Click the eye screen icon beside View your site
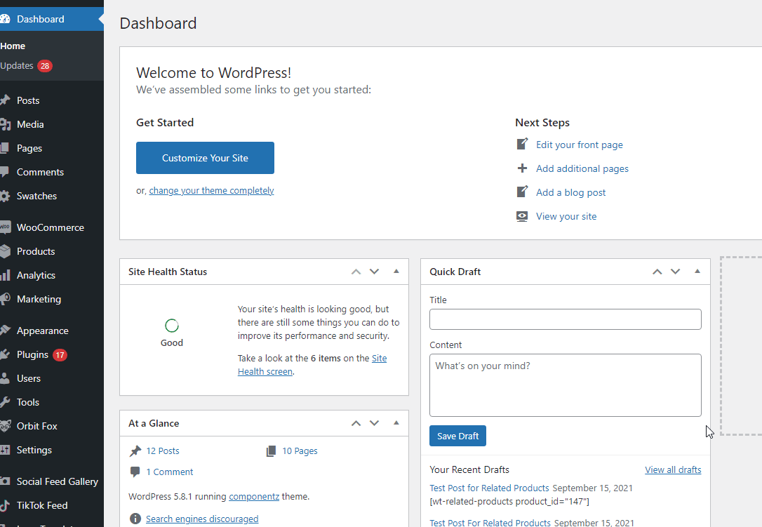This screenshot has height=527, width=762. point(522,216)
